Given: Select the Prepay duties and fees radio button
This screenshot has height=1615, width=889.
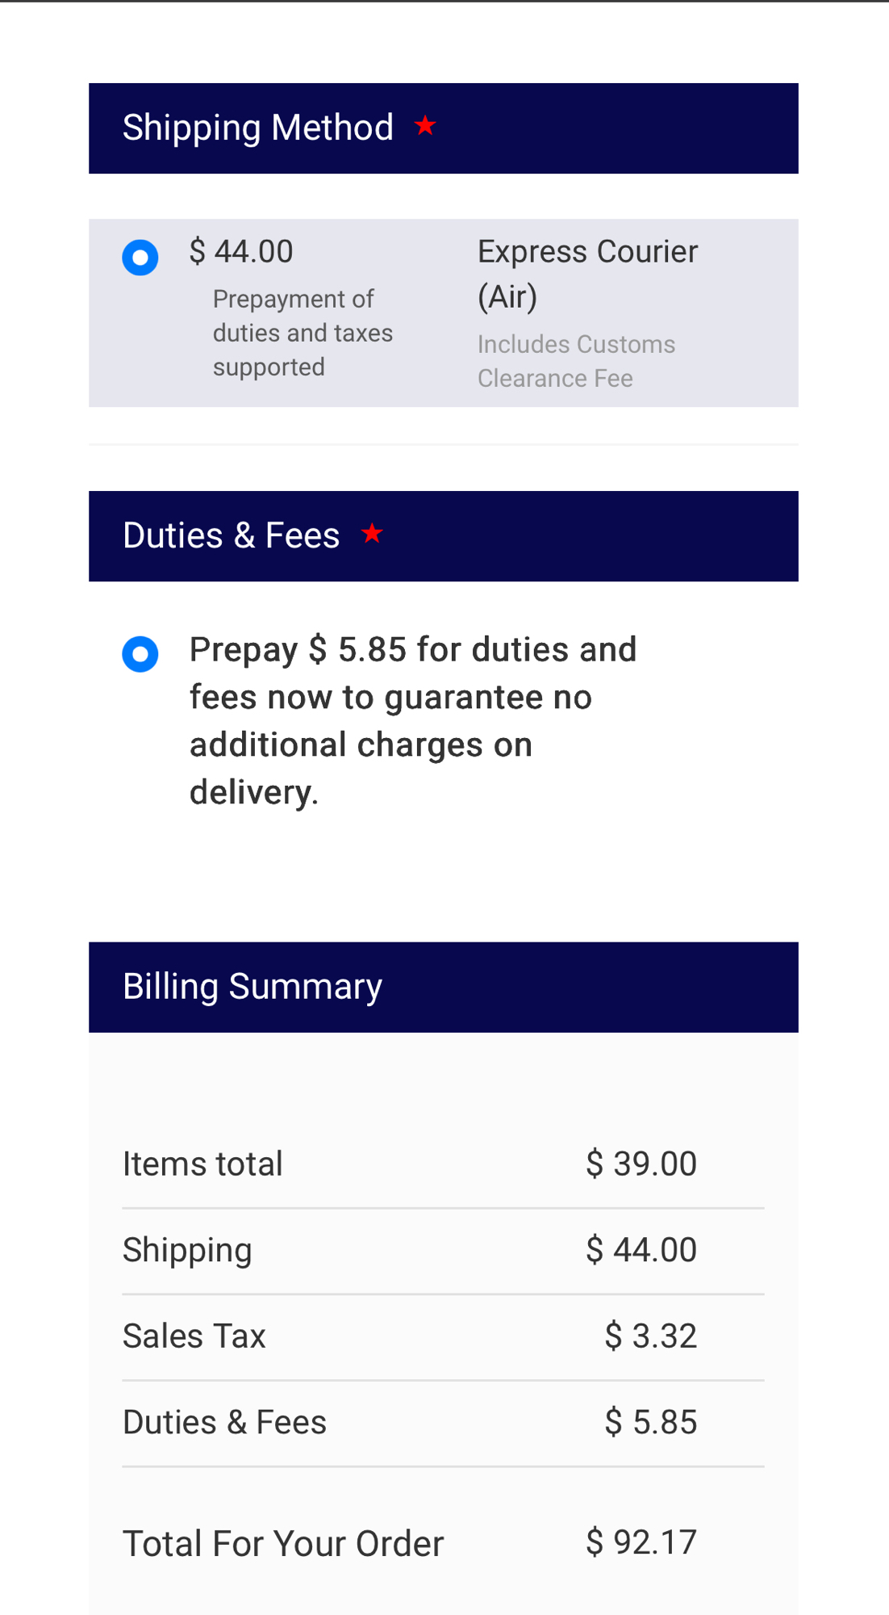Looking at the screenshot, I should click(x=140, y=654).
